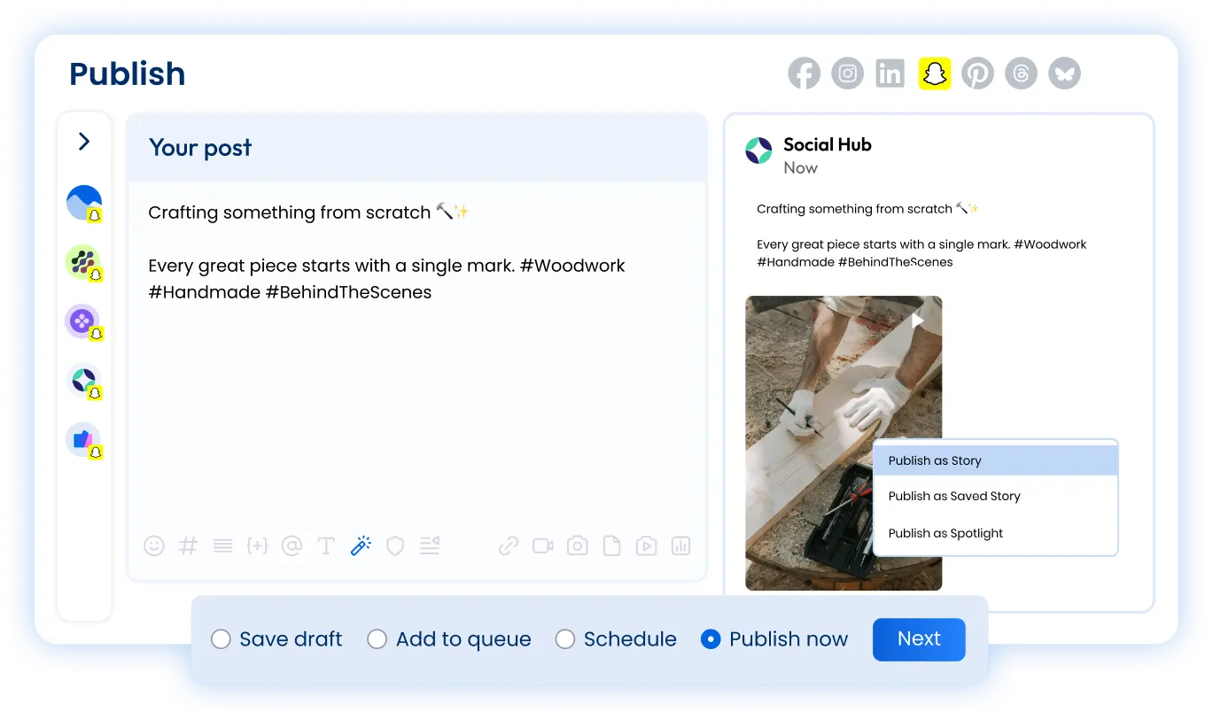The width and height of the screenshot is (1213, 719).
Task: Expand the account sidebar with the chevron
Action: pos(83,141)
